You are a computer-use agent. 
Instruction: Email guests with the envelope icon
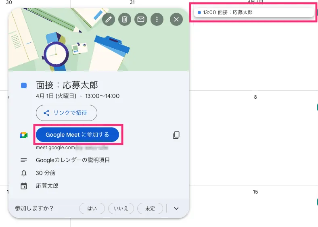[x=140, y=19]
